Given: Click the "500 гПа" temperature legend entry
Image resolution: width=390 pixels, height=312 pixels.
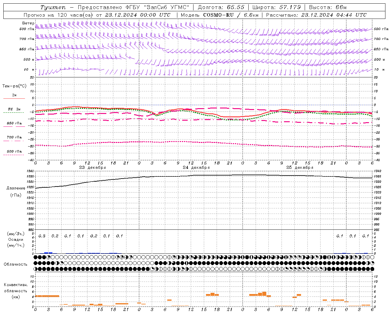Looking at the screenshot, I should tap(14, 151).
